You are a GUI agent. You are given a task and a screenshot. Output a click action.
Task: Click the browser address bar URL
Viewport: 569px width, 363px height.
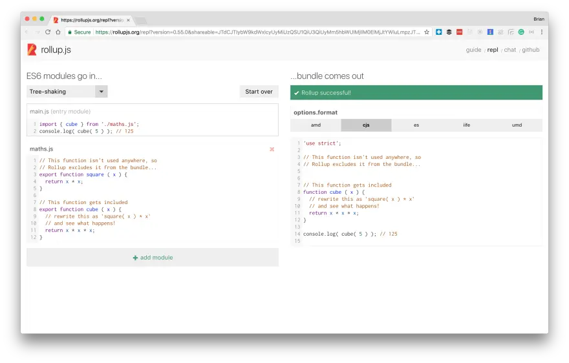[257, 32]
